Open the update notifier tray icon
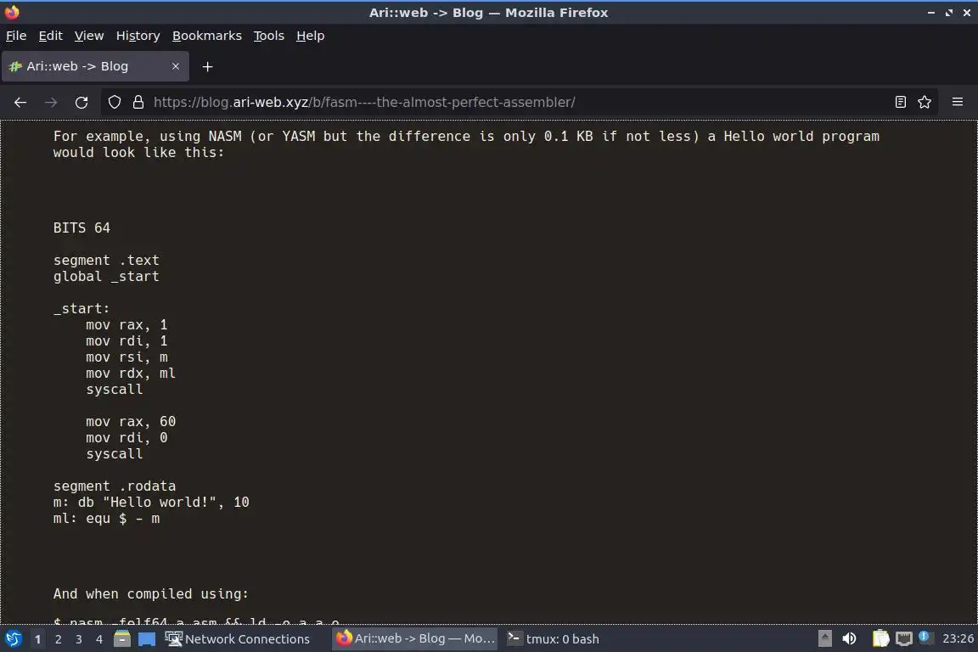978x652 pixels. click(925, 638)
